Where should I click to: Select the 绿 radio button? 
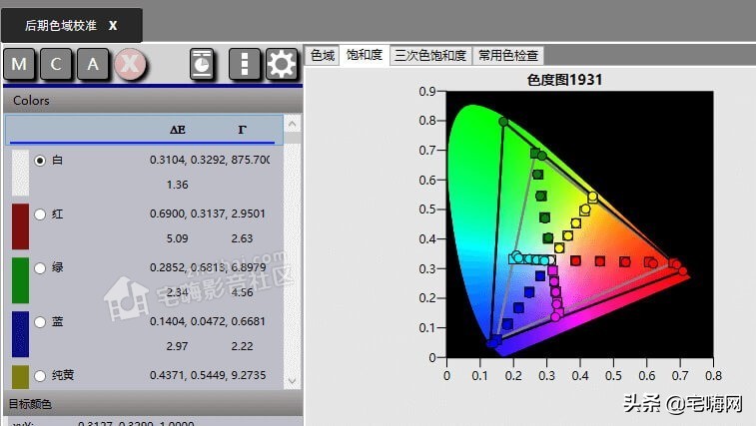[x=40, y=268]
